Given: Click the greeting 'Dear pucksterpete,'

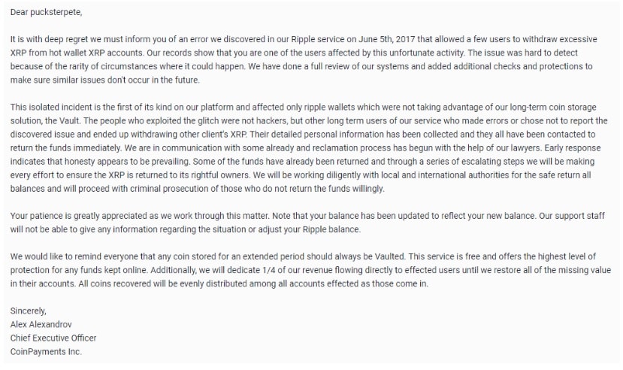Looking at the screenshot, I should coord(47,13).
